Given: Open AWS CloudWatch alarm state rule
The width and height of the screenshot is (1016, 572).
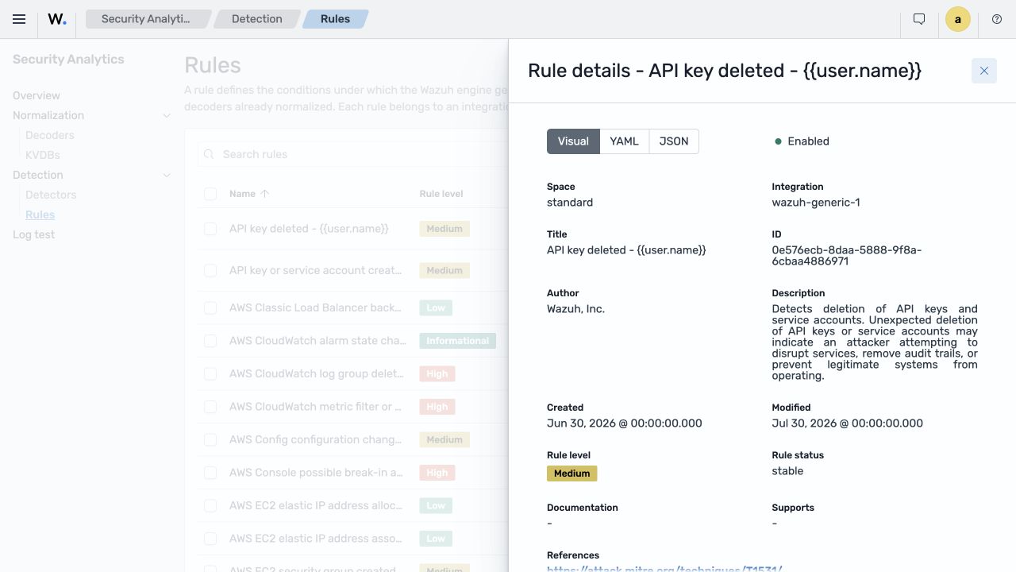Looking at the screenshot, I should pos(317,341).
